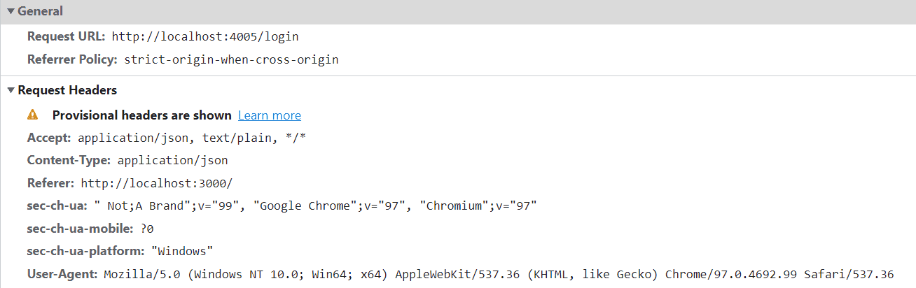The height and width of the screenshot is (288, 916).
Task: Select the strict-origin-when-cross-origin value
Action: [x=231, y=59]
